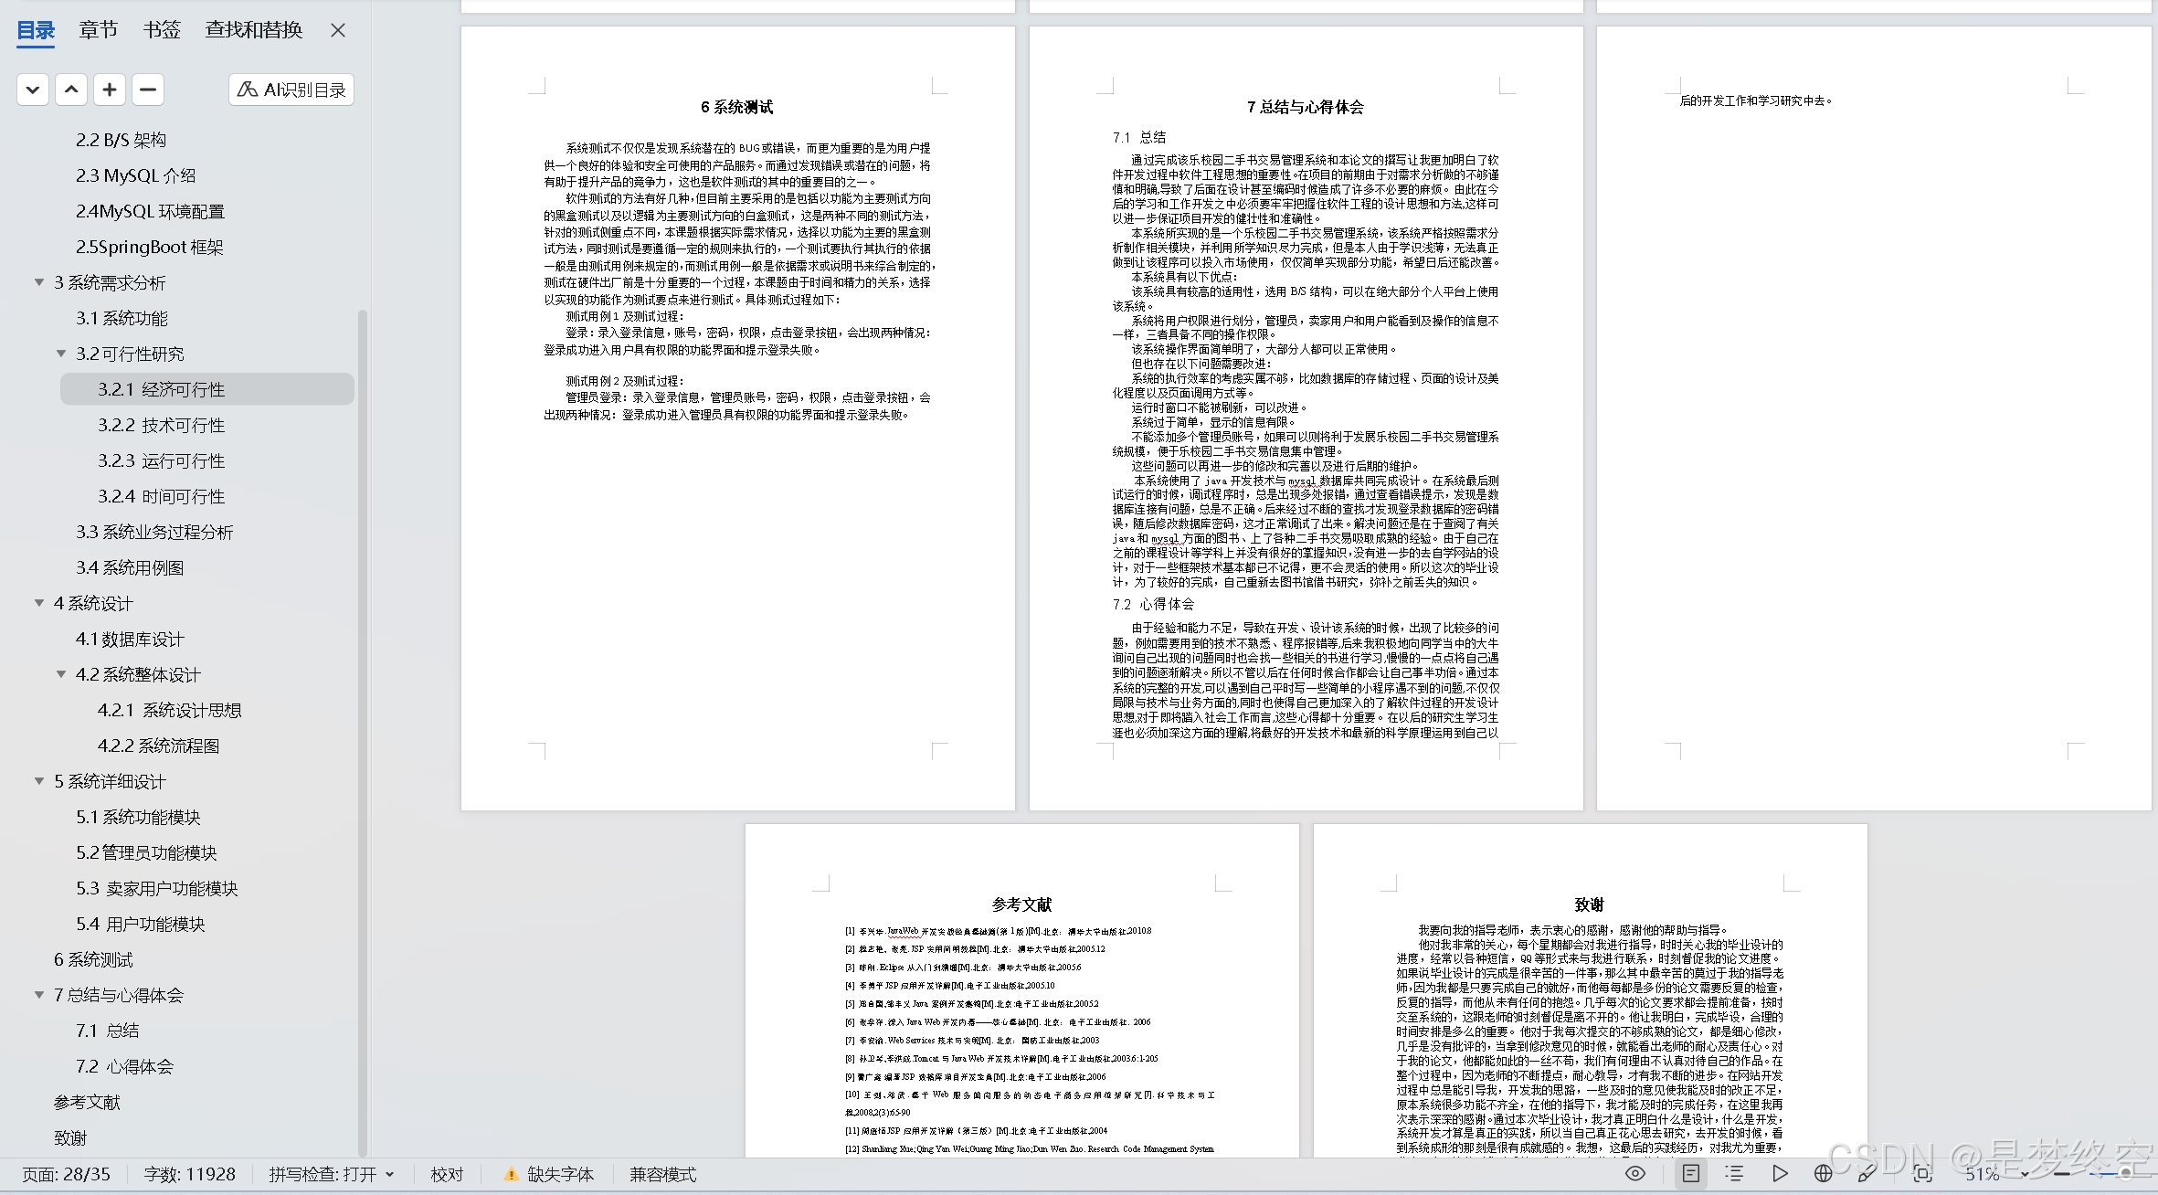Collapse the 3.2可行性研究 node
Screen dimensions: 2158x1195
[61, 354]
